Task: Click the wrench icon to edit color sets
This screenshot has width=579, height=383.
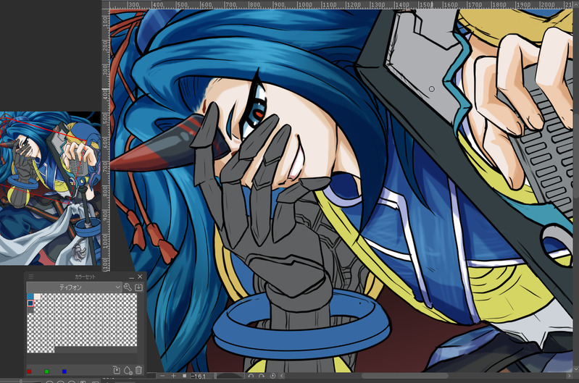Action: [x=128, y=287]
